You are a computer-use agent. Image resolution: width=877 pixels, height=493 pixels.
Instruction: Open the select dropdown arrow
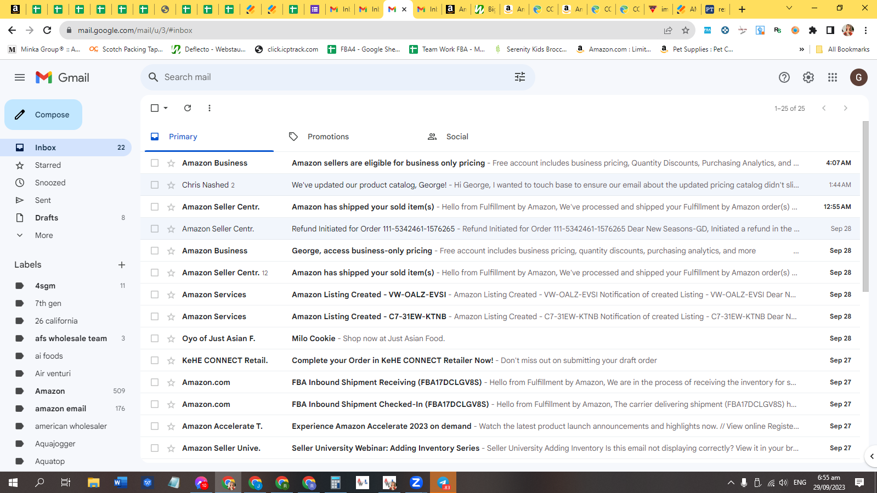[x=166, y=108]
